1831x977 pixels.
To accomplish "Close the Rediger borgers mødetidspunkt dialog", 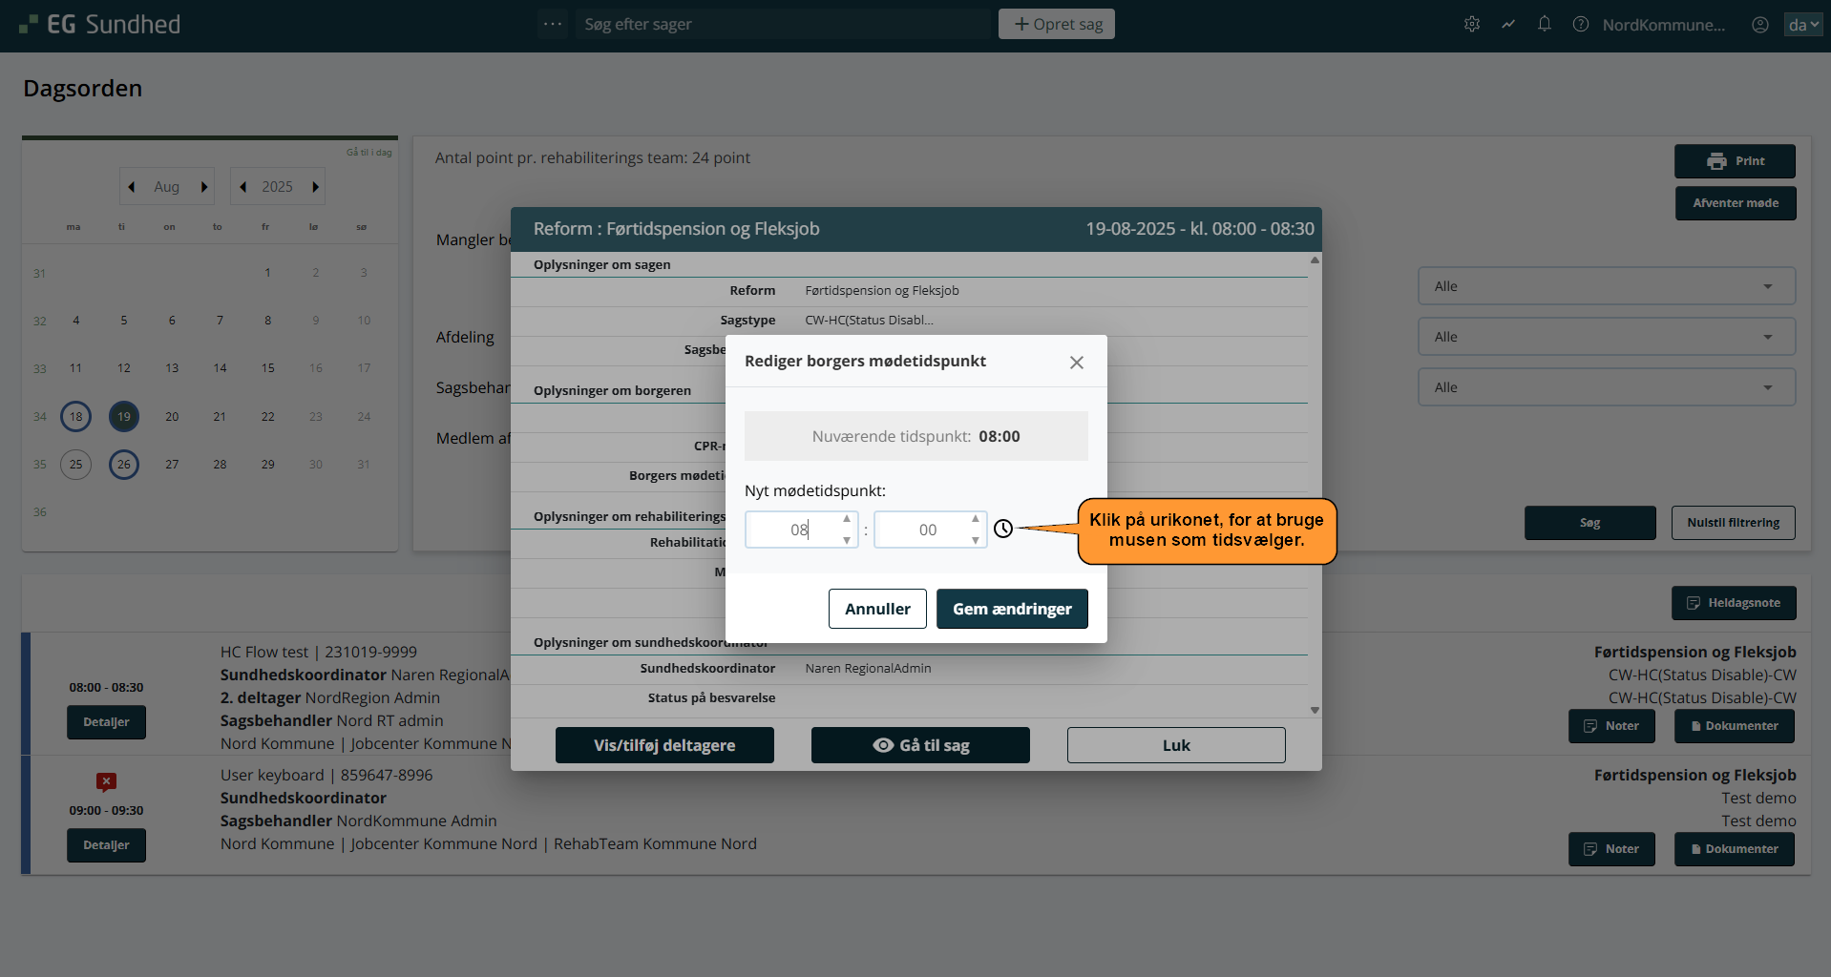I will [x=1076, y=363].
